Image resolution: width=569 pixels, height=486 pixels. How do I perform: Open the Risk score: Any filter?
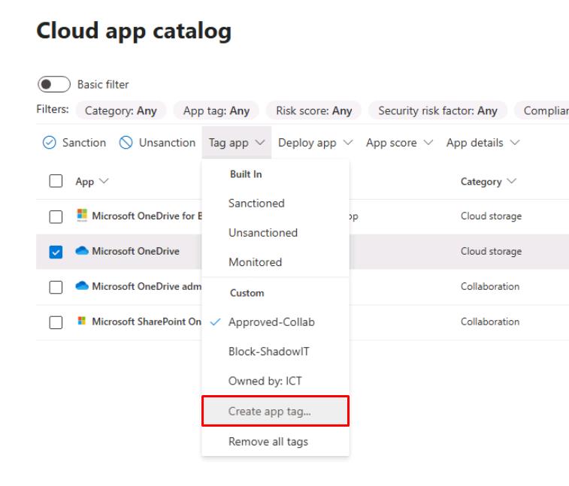(313, 110)
